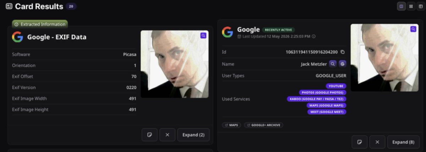This screenshot has width=426, height=152.
Task: Click the PHOTOS (GOOGLE PHOTOS) service tag
Action: pyautogui.click(x=322, y=93)
